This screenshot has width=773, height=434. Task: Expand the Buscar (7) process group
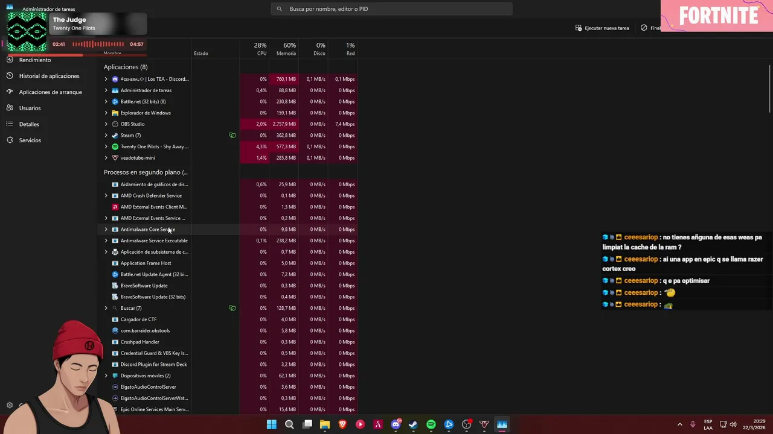pos(106,308)
